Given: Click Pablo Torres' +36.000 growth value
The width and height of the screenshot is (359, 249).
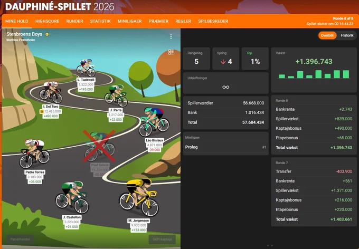Looking at the screenshot, I should pos(34,181).
